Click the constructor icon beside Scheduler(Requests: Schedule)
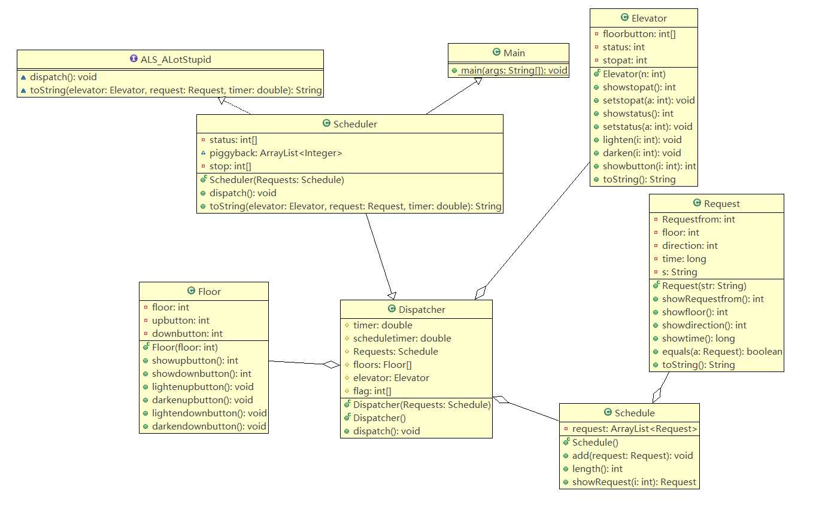 [x=204, y=179]
